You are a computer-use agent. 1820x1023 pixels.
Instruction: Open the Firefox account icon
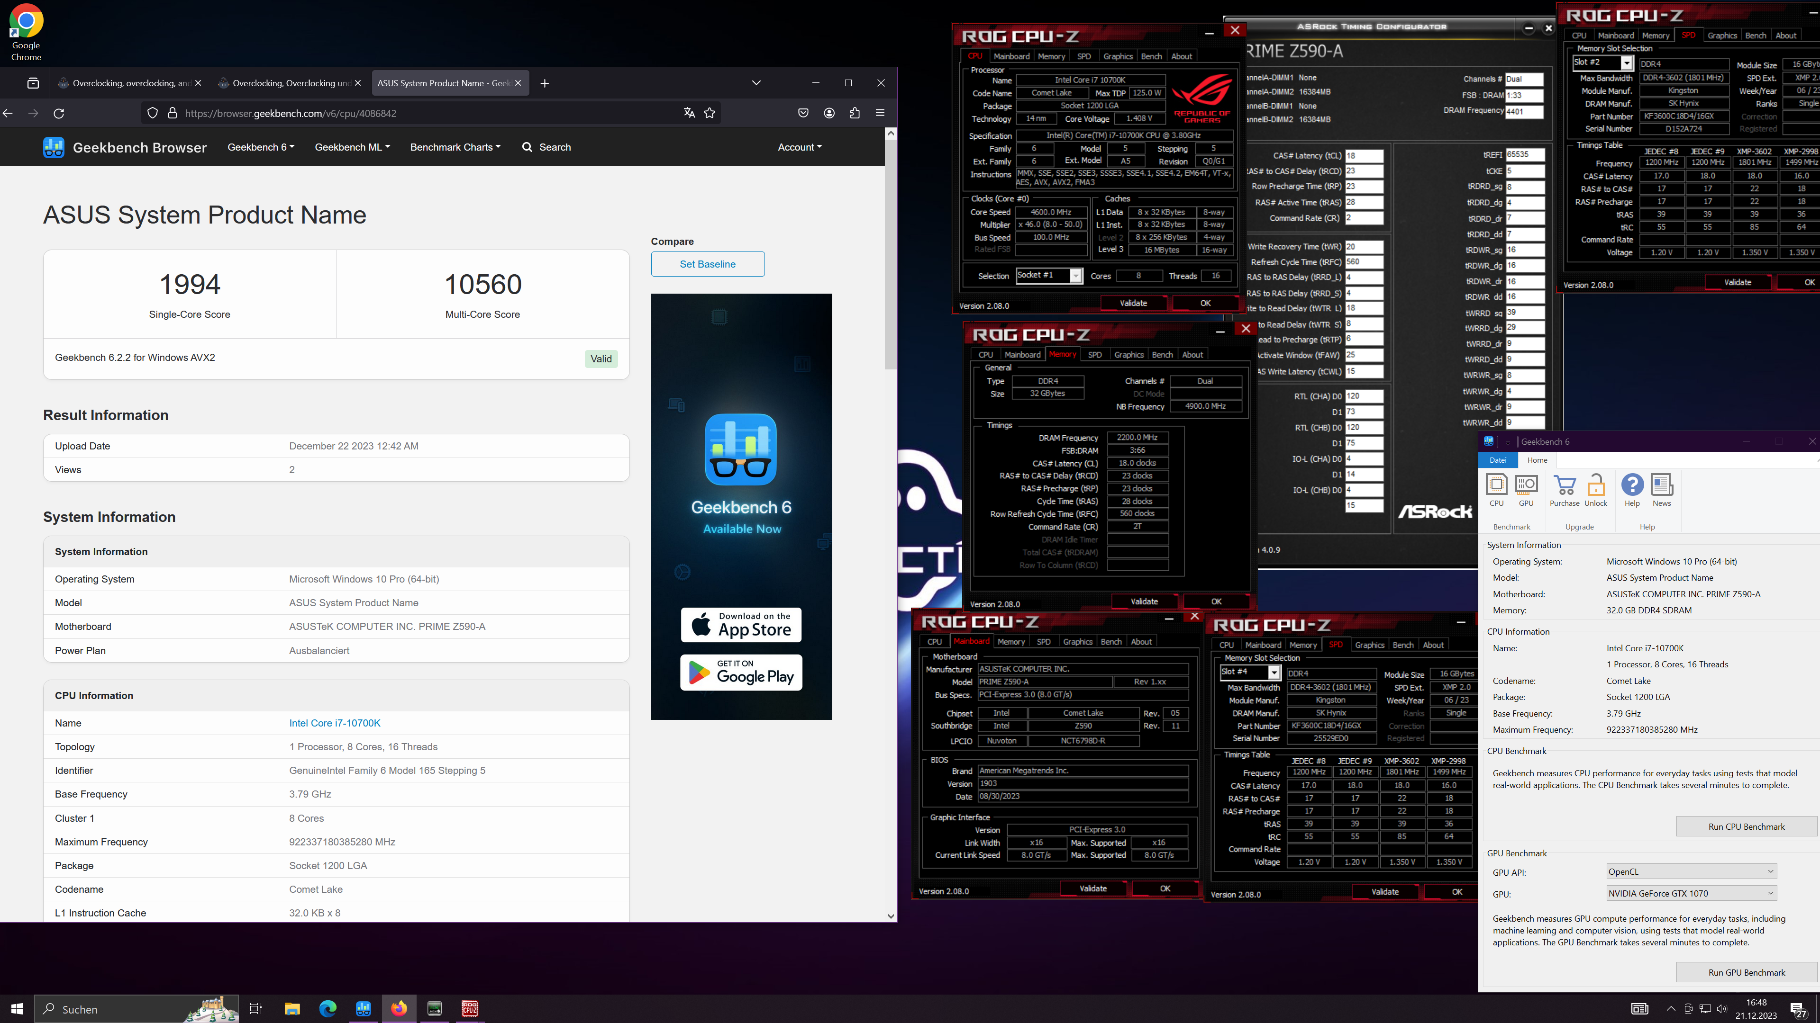(829, 113)
